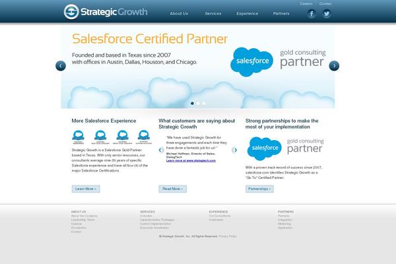Open the Partners menu
396x264 pixels.
pos(281,13)
